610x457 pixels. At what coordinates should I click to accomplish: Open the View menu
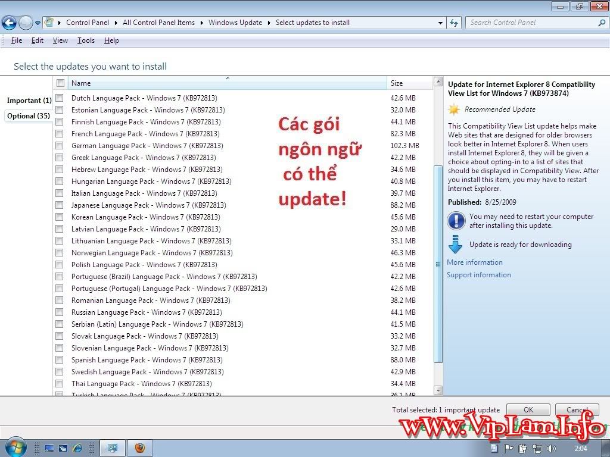pos(60,40)
